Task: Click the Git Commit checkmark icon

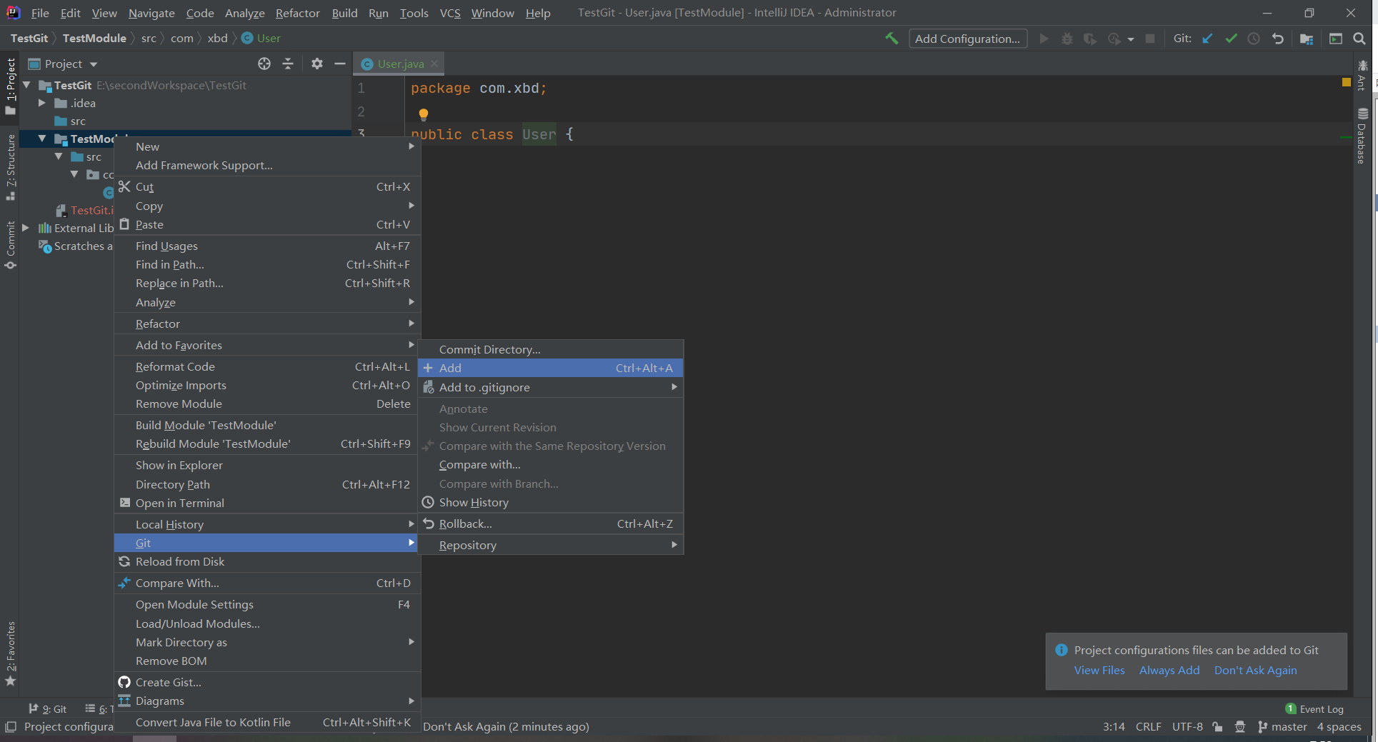Action: pyautogui.click(x=1231, y=39)
